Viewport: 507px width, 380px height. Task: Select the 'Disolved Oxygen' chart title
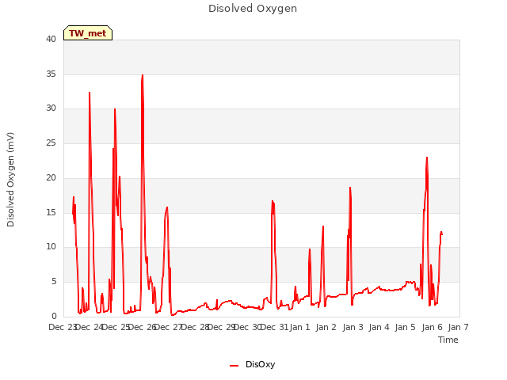pos(253,9)
